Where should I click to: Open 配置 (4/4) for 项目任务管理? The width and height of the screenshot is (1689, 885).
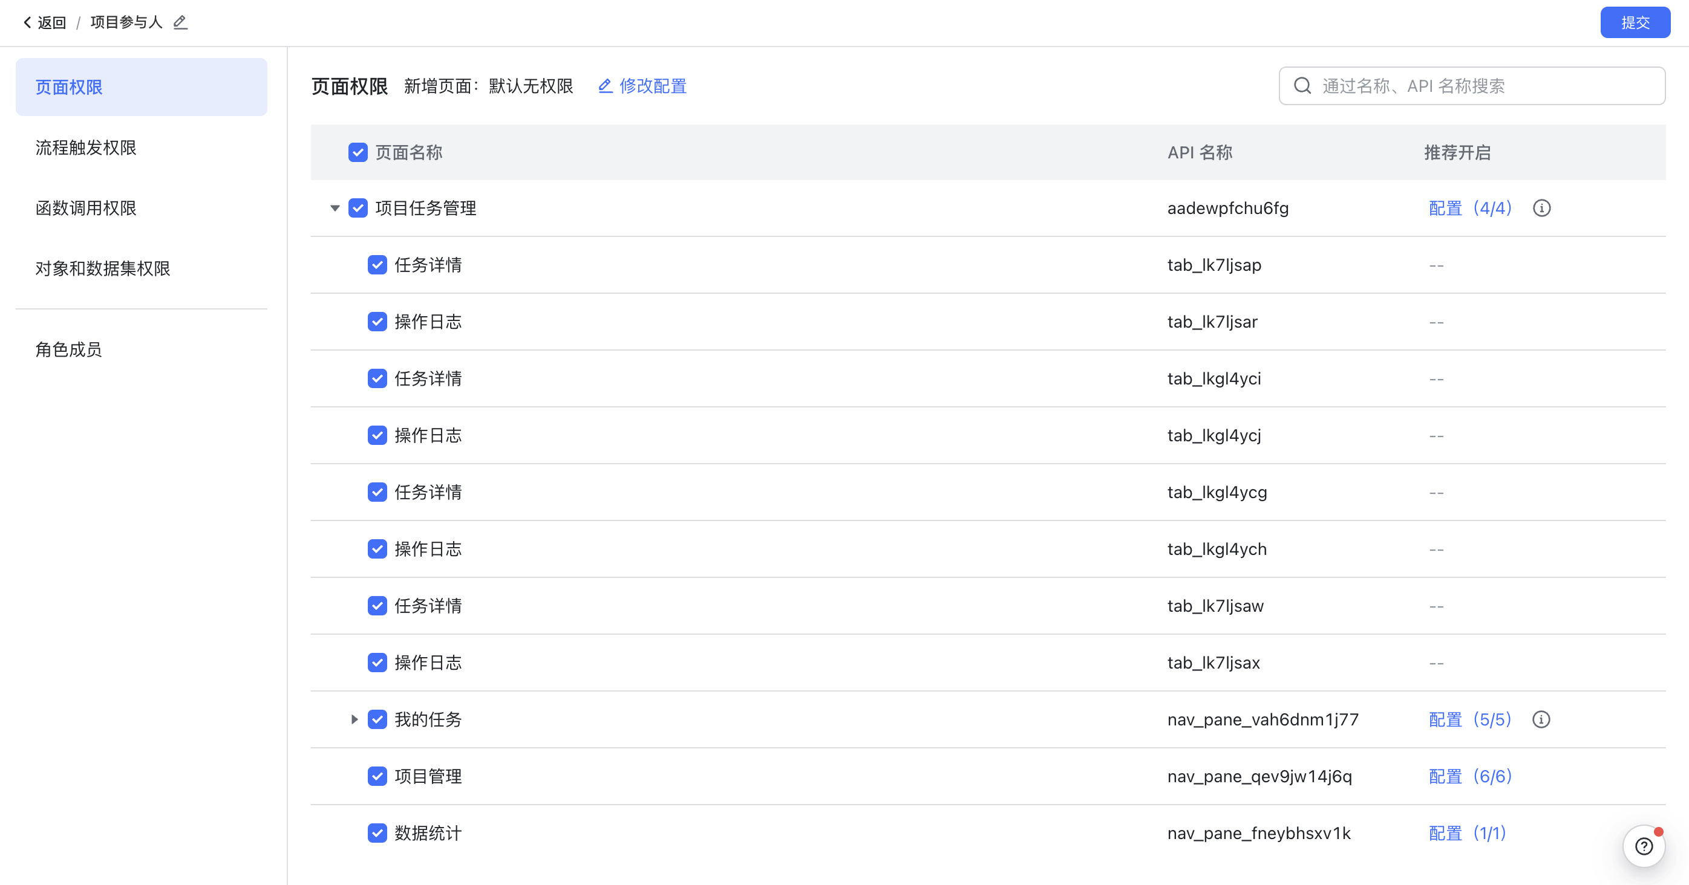click(x=1470, y=209)
